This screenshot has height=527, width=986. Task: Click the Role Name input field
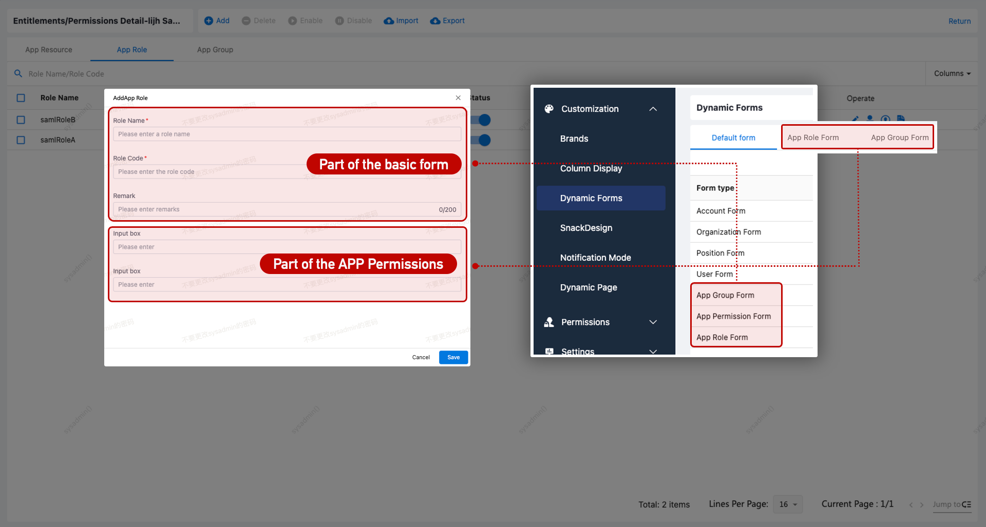287,134
